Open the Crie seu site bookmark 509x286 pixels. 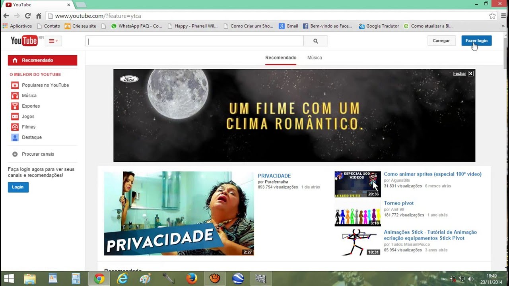pos(80,26)
